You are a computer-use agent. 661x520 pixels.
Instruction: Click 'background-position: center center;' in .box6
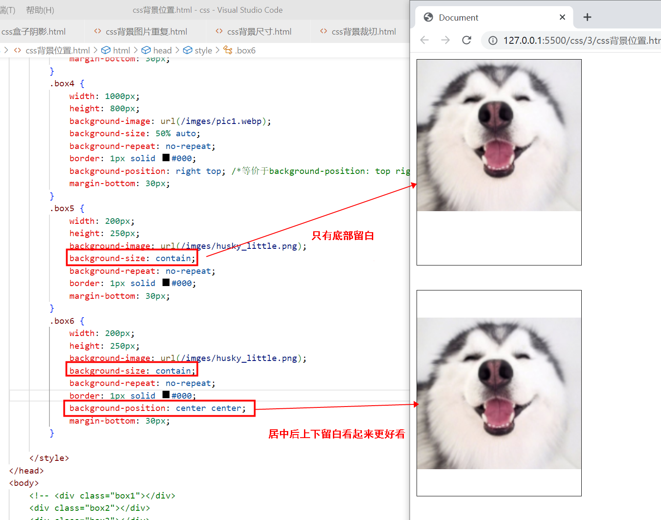coord(158,408)
